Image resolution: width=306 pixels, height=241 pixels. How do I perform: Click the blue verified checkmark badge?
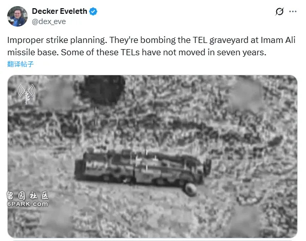point(93,11)
